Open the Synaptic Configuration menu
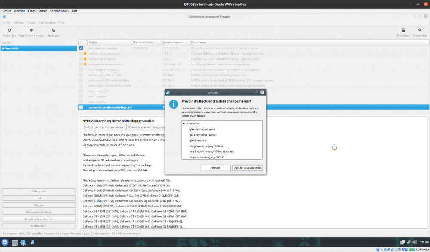The width and height of the screenshot is (430, 252). [47, 22]
